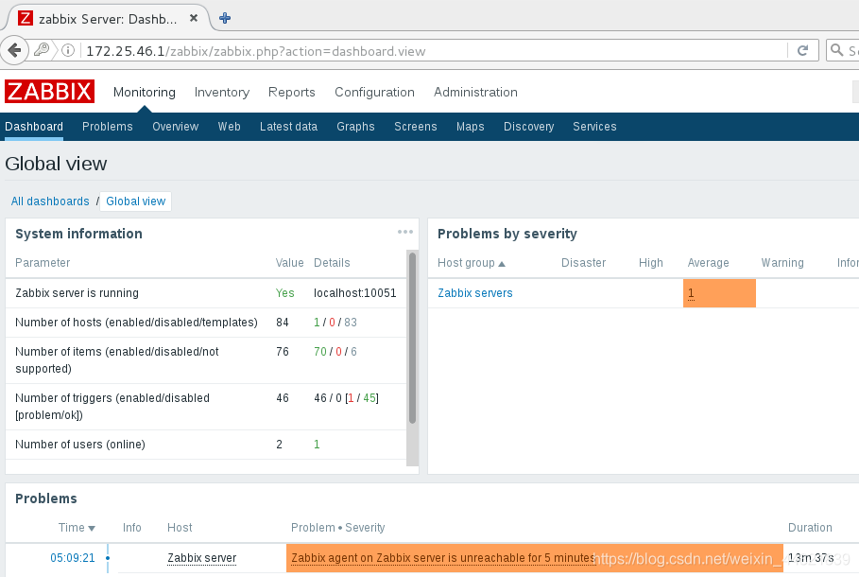859x577 pixels.
Task: Click items details 70 / 0 / 6
Action: tap(335, 352)
